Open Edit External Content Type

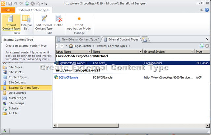44,22
